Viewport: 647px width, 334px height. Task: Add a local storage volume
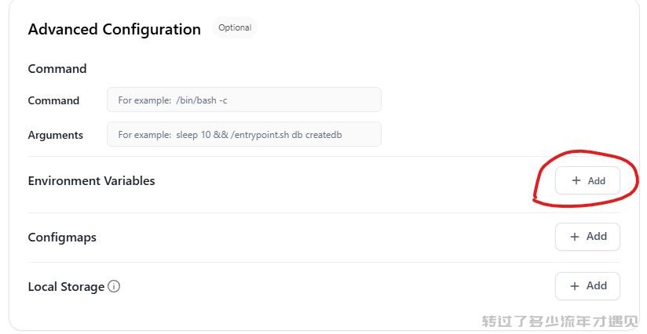pos(587,286)
